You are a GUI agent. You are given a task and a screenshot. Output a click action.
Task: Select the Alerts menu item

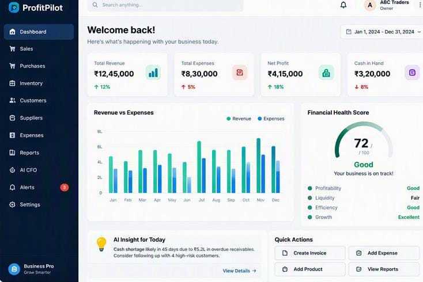tap(39, 187)
